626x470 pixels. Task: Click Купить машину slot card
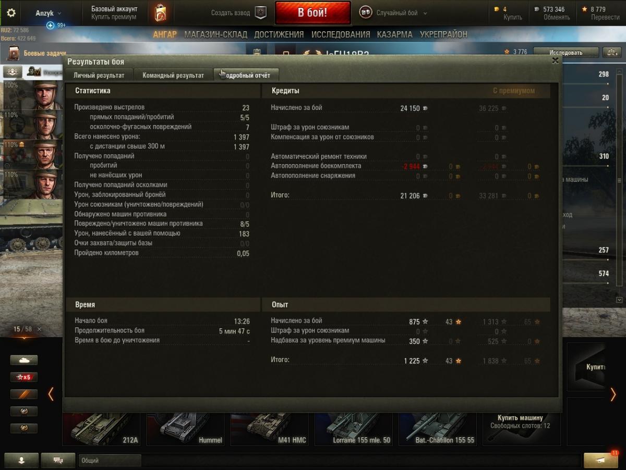tap(522, 428)
